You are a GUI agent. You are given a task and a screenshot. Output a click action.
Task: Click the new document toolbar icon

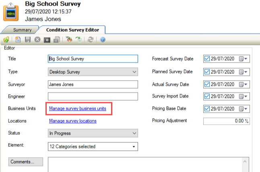[18, 40]
